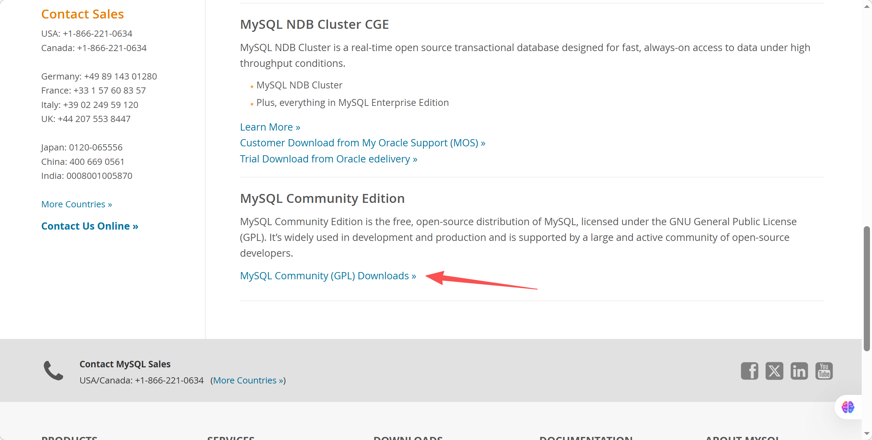
Task: Open Customer Download from My Oracle Support link
Action: (x=362, y=143)
